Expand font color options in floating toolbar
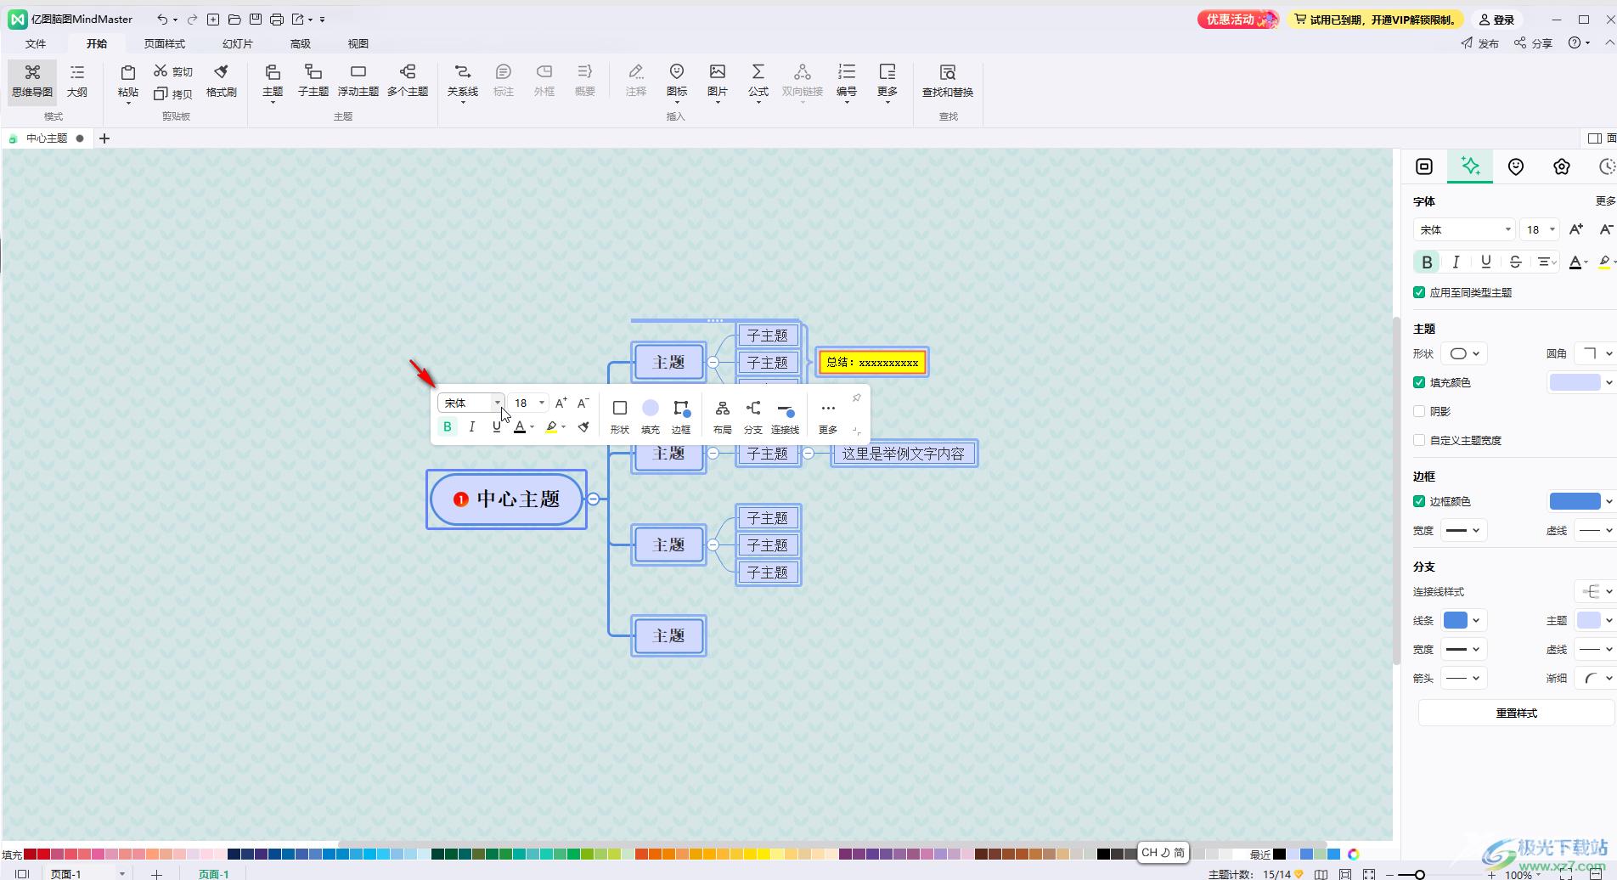Viewport: 1617px width, 880px height. click(x=532, y=427)
